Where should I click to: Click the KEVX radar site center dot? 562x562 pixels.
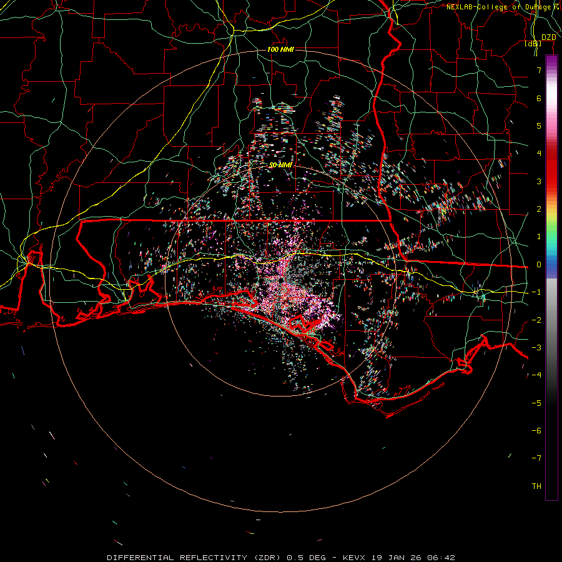(282, 280)
